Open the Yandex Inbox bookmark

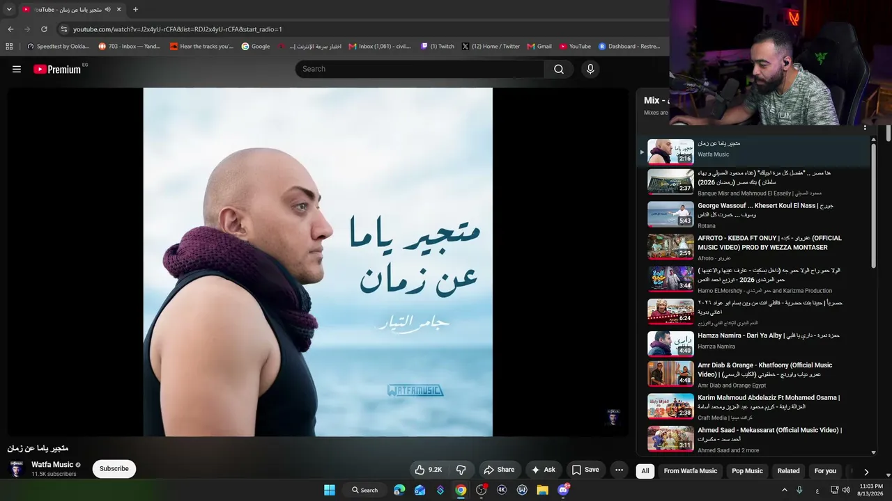coord(130,47)
